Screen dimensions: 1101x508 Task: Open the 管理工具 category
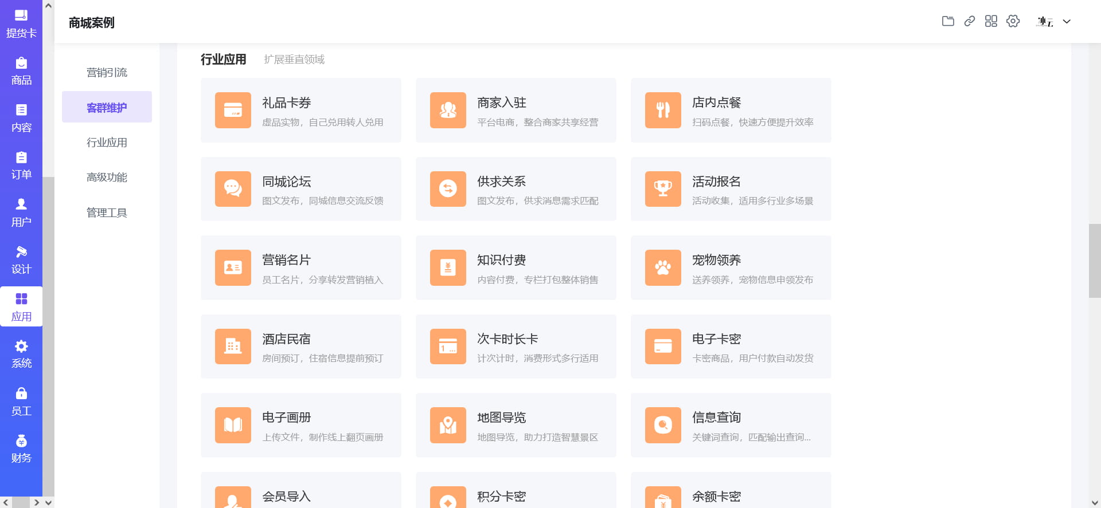(107, 212)
